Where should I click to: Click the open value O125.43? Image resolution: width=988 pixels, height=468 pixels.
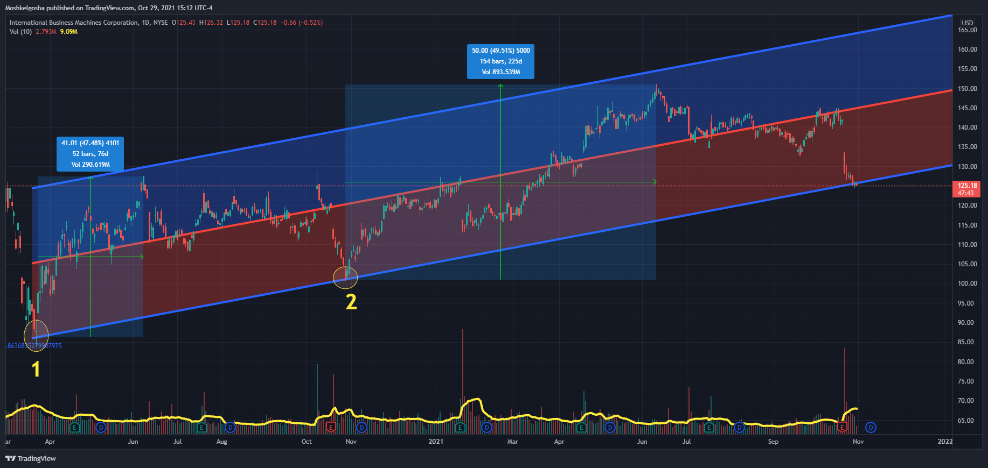point(183,23)
